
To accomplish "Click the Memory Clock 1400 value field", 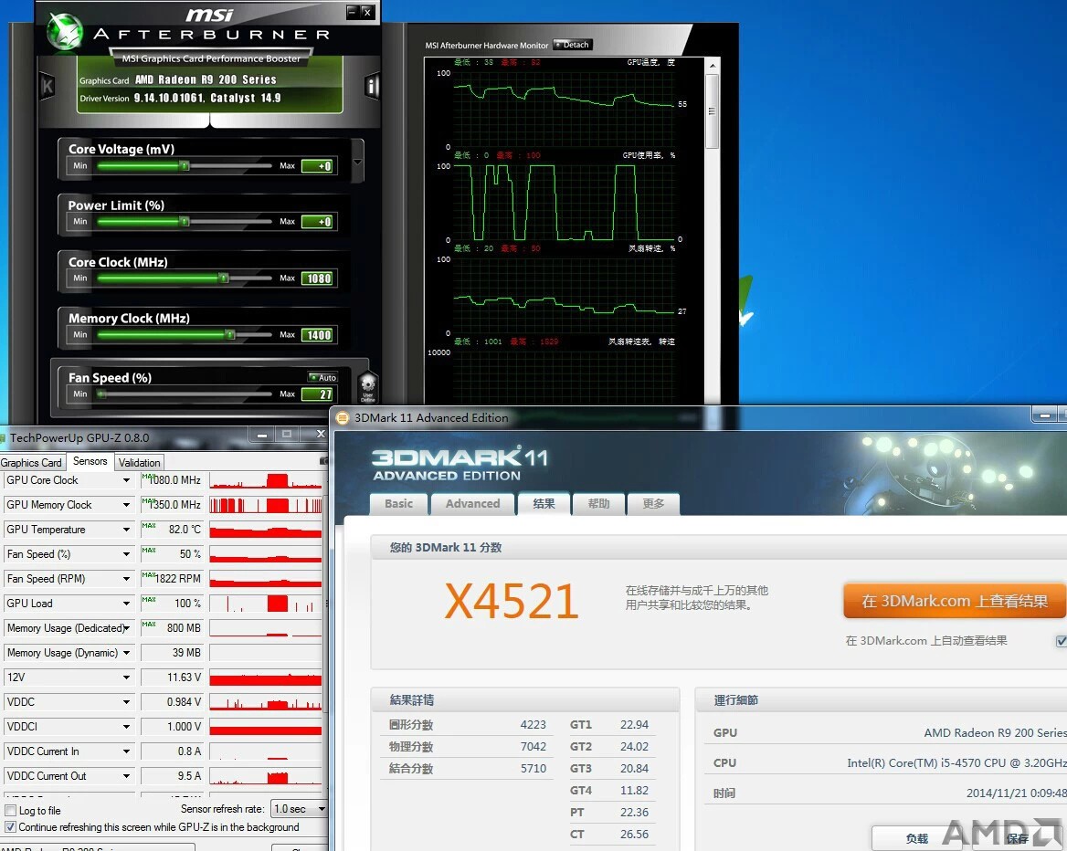I will click(317, 335).
